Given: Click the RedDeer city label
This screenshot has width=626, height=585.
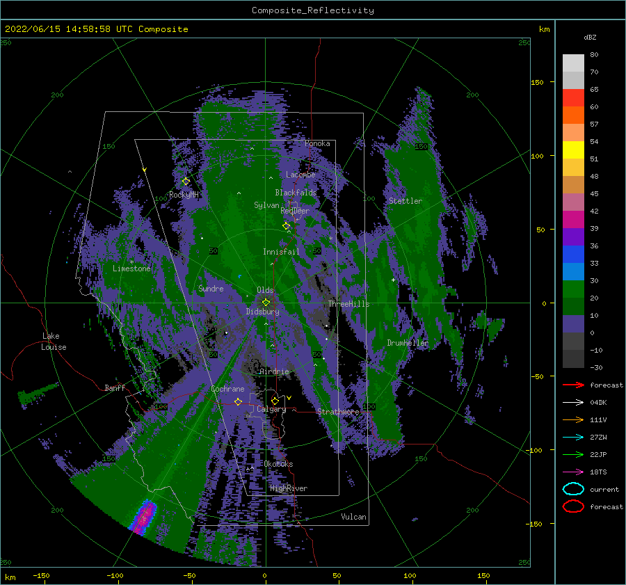Looking at the screenshot, I should click(x=295, y=211).
